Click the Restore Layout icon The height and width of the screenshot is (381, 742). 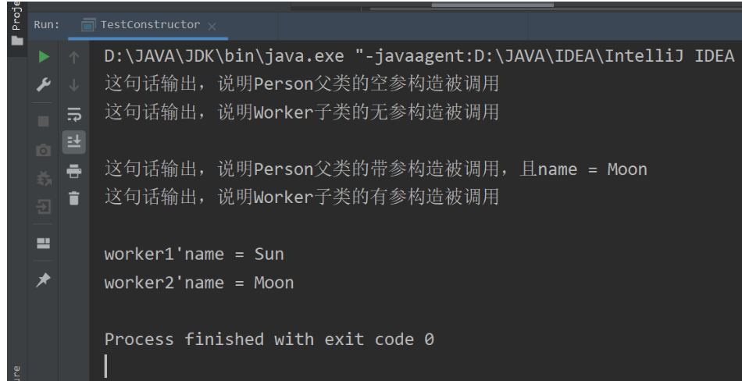[45, 242]
